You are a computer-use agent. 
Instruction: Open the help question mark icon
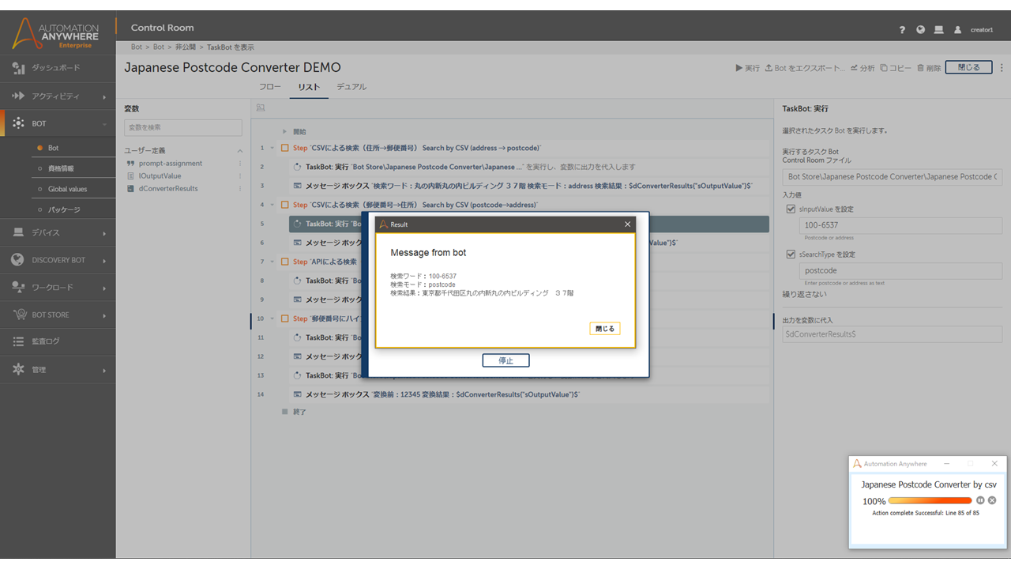[902, 30]
